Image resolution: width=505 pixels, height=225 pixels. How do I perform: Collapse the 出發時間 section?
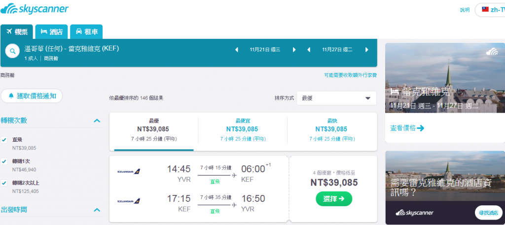tap(97, 210)
